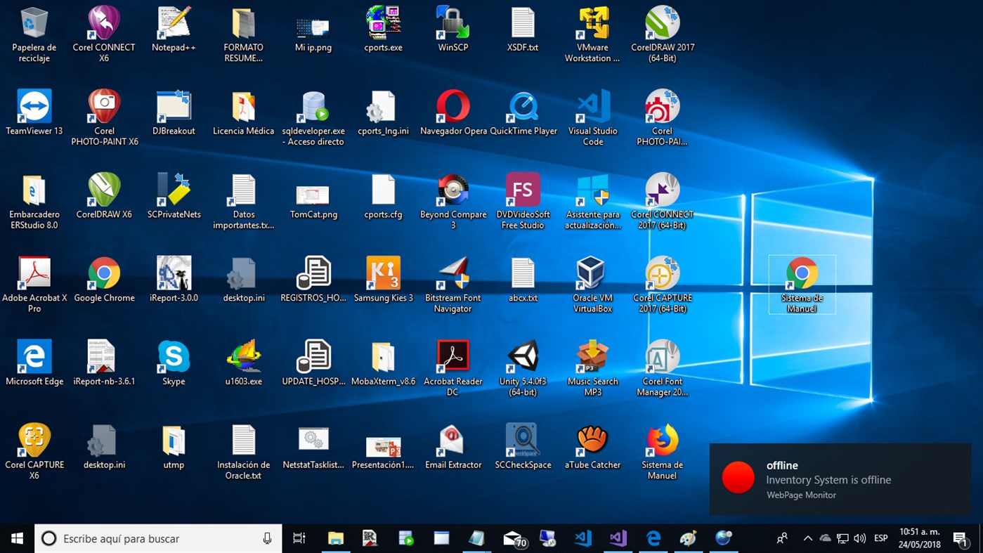The width and height of the screenshot is (983, 553).
Task: Open the Skype desktop shortcut
Action: coord(174,363)
